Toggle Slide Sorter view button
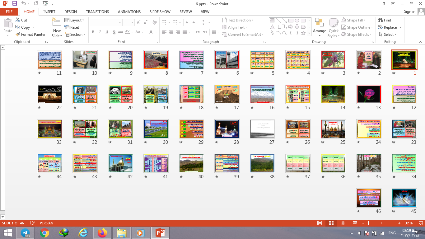The width and height of the screenshot is (425, 239). pos(331,223)
